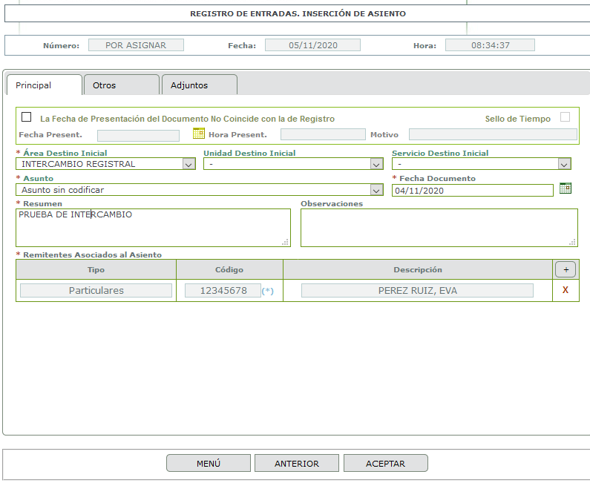Screen dimensions: 590x483
Task: Click the Tipo column header
Action: (96, 269)
